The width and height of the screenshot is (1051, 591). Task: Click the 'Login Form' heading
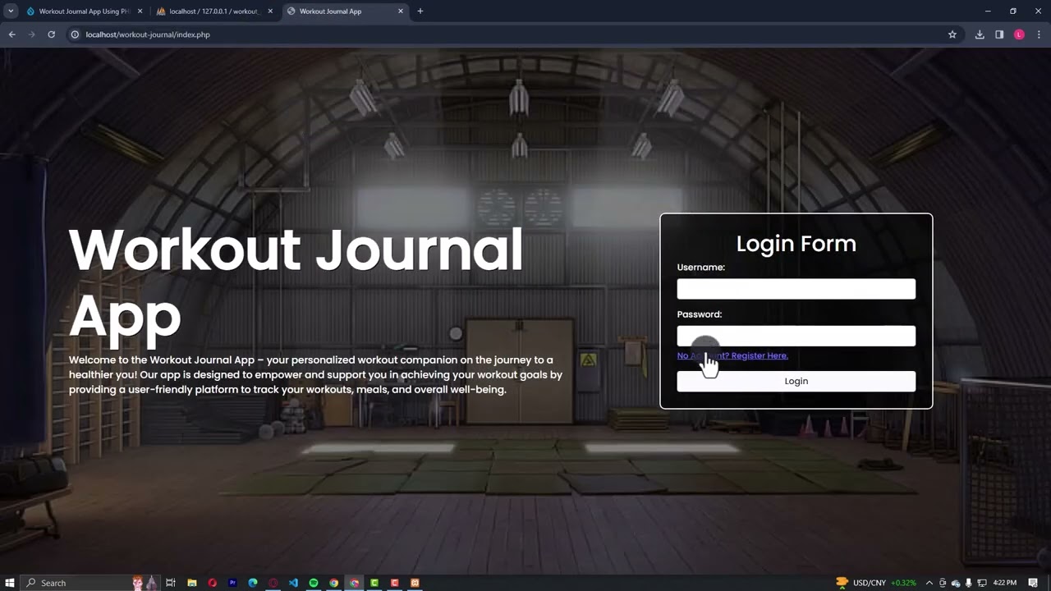[x=796, y=244]
